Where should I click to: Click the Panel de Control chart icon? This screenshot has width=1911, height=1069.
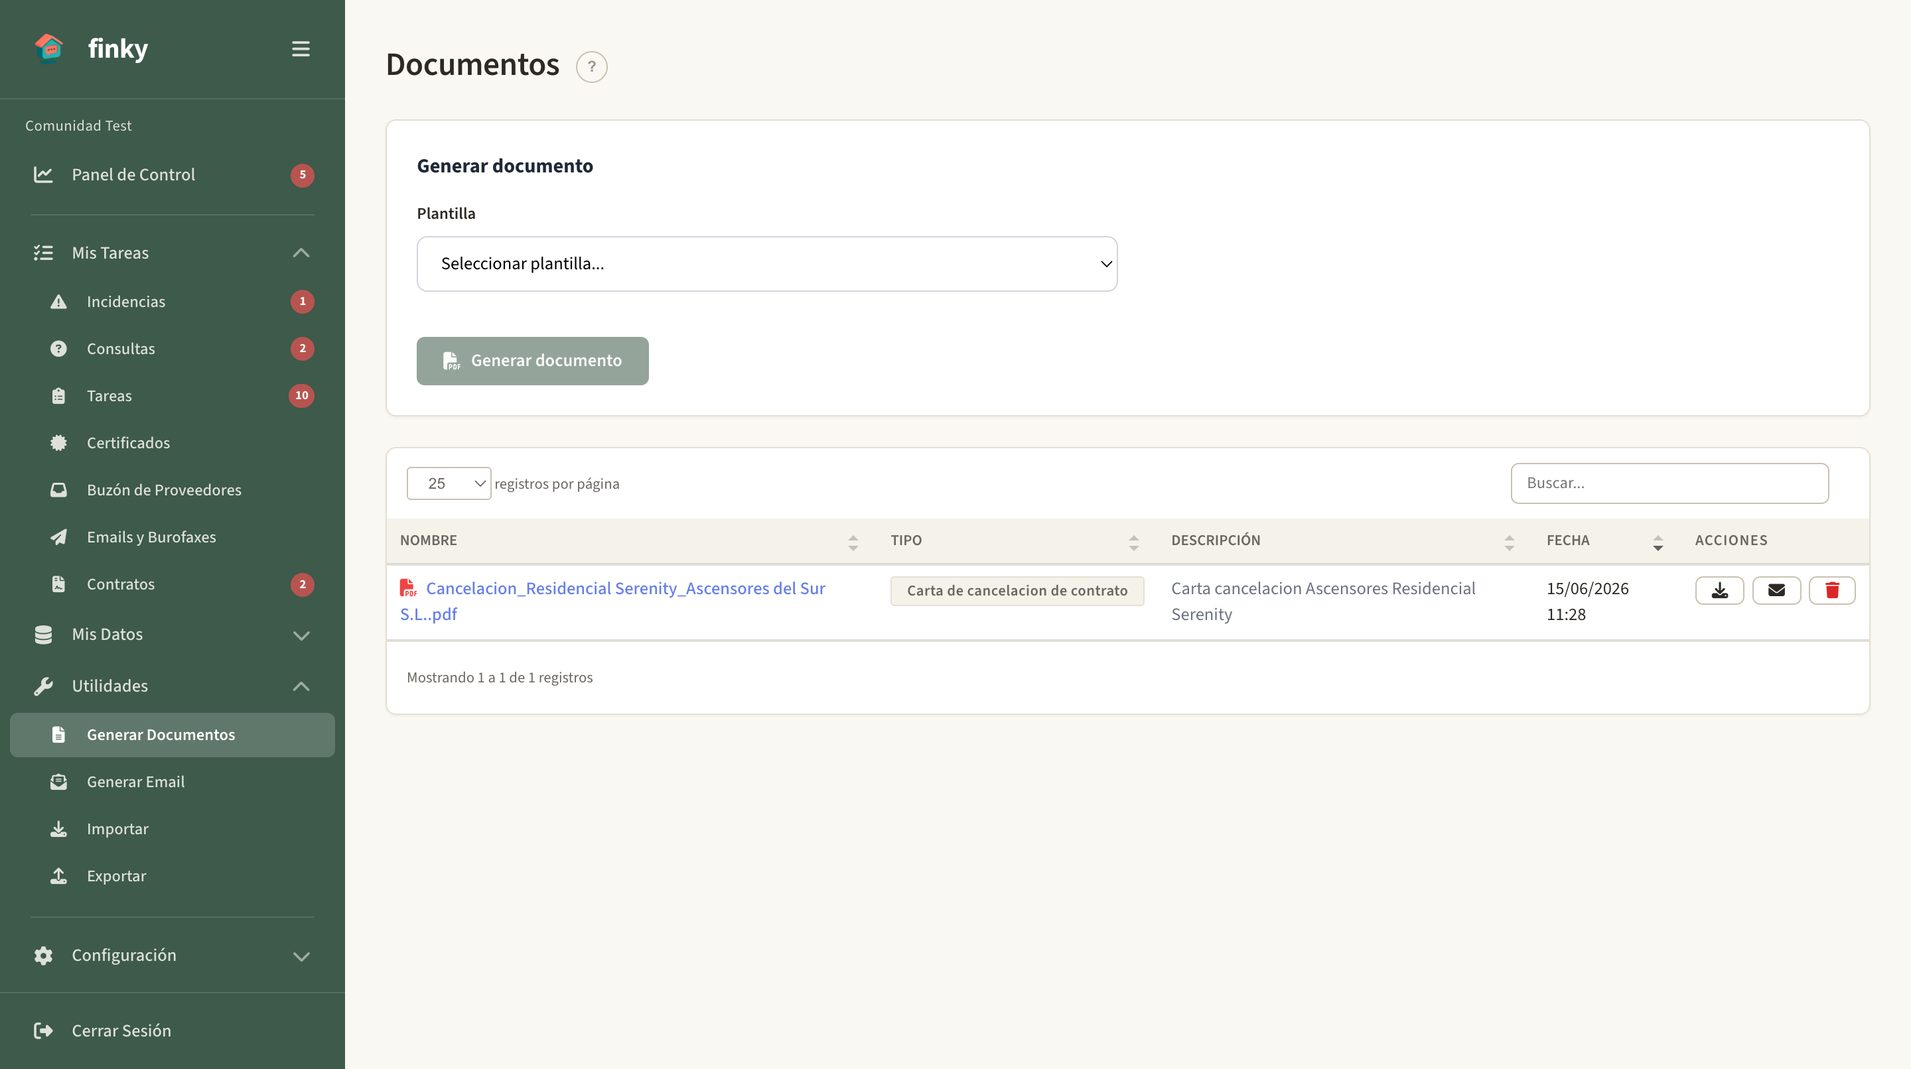[43, 174]
